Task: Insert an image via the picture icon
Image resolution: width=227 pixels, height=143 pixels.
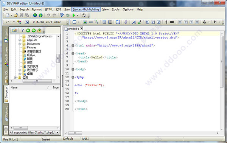Action: [x=85, y=22]
